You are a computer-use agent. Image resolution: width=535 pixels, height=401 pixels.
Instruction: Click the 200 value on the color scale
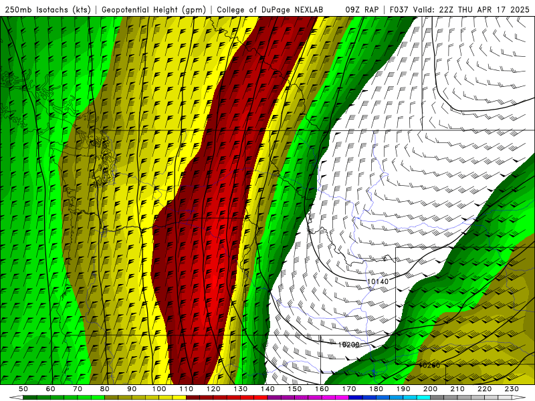(x=430, y=389)
